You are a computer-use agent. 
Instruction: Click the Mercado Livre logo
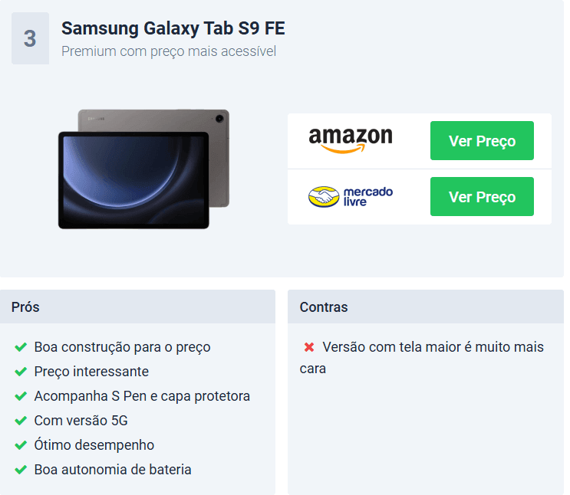351,197
